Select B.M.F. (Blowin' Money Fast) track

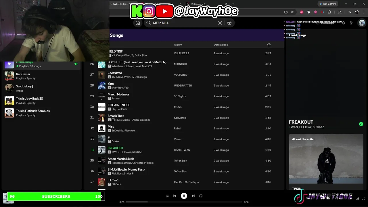tap(184, 171)
